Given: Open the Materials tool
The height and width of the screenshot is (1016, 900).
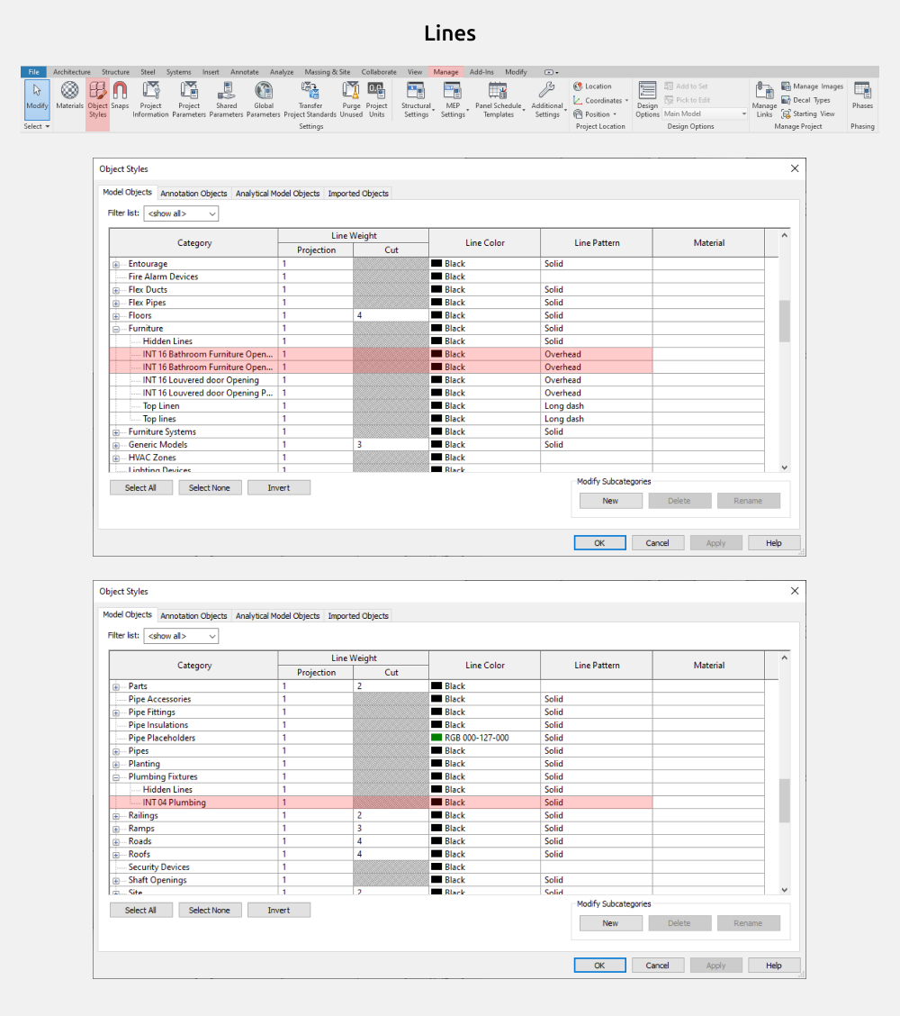Looking at the screenshot, I should pyautogui.click(x=69, y=95).
